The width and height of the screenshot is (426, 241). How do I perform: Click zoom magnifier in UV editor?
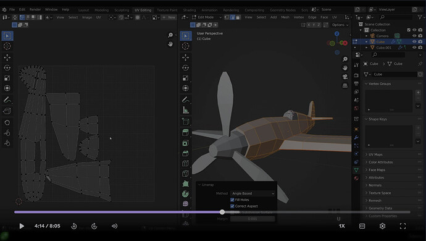pos(170,35)
